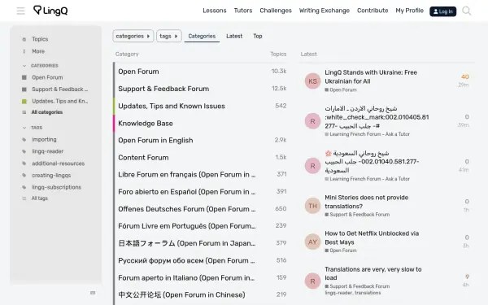Open Topics in the sidebar
This screenshot has height=305, width=488.
click(40, 39)
